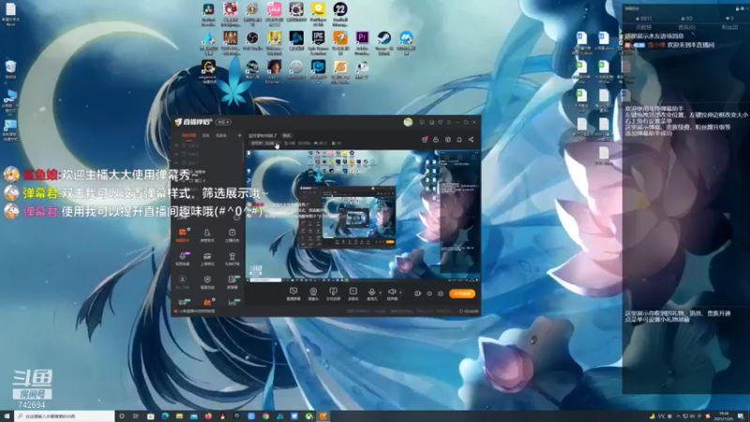Switch to the first tab of the danmu assistant
Screen dimensions: 750x422
(644, 27)
